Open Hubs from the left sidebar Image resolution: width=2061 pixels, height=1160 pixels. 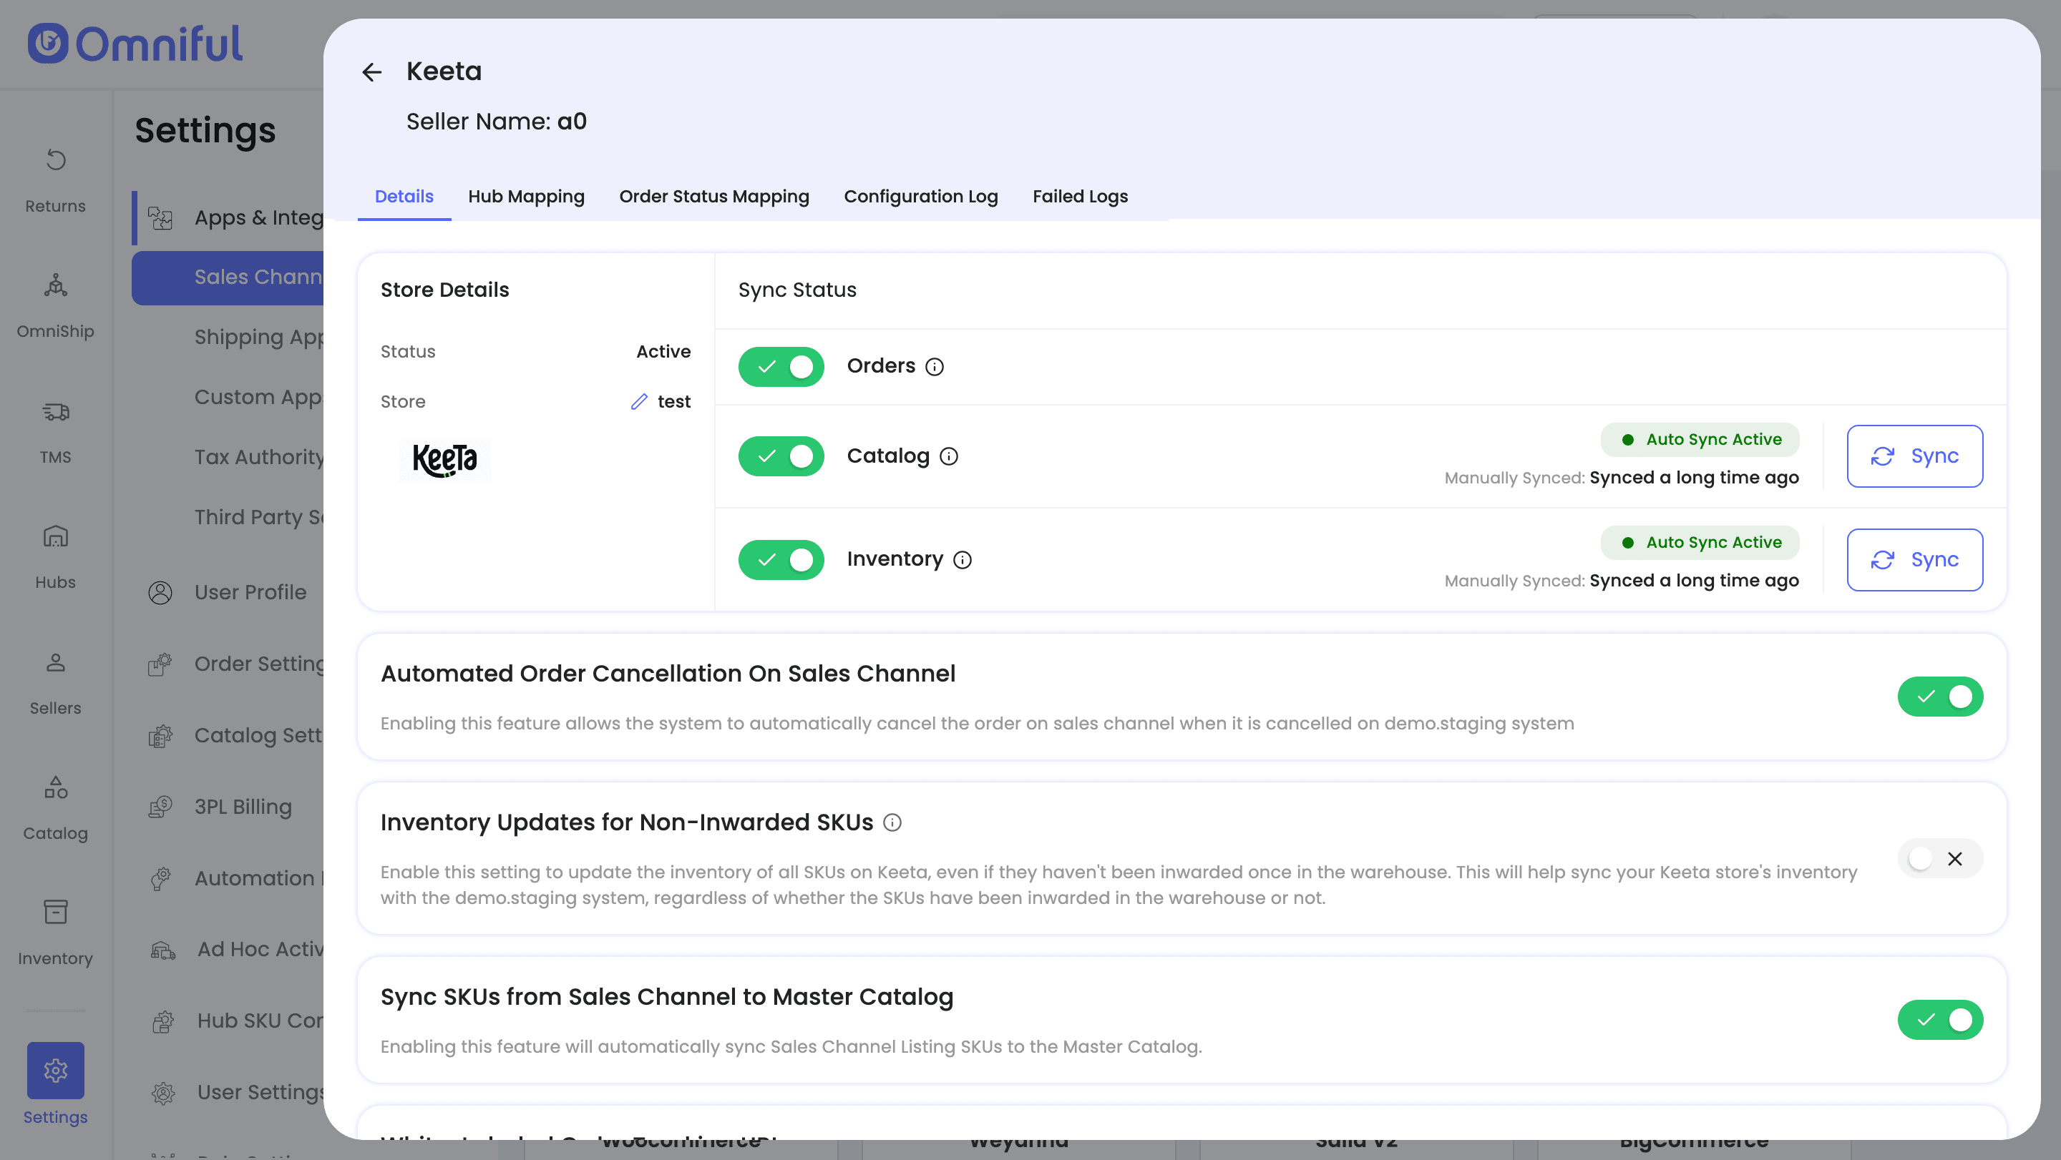click(55, 556)
